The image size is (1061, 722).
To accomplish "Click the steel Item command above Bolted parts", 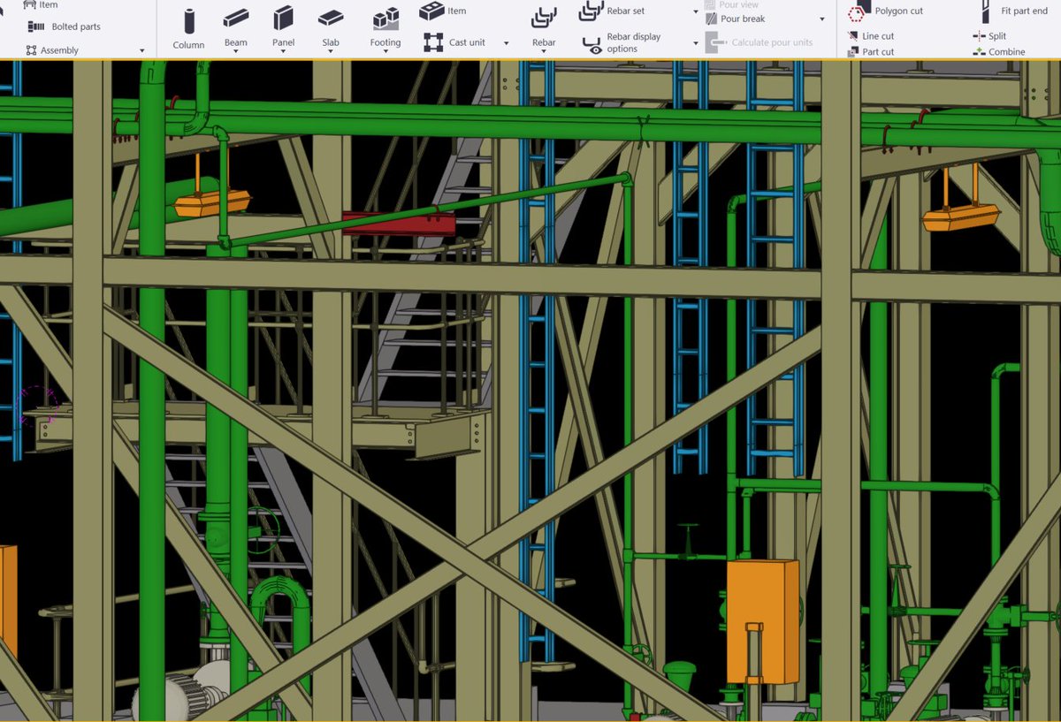I will pyautogui.click(x=41, y=5).
